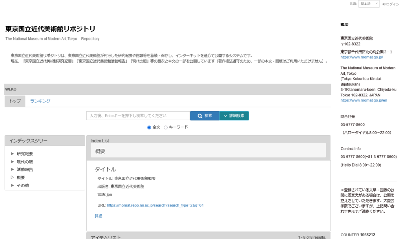Click the WEKO header label
This screenshot has height=239, width=402.
(x=11, y=89)
